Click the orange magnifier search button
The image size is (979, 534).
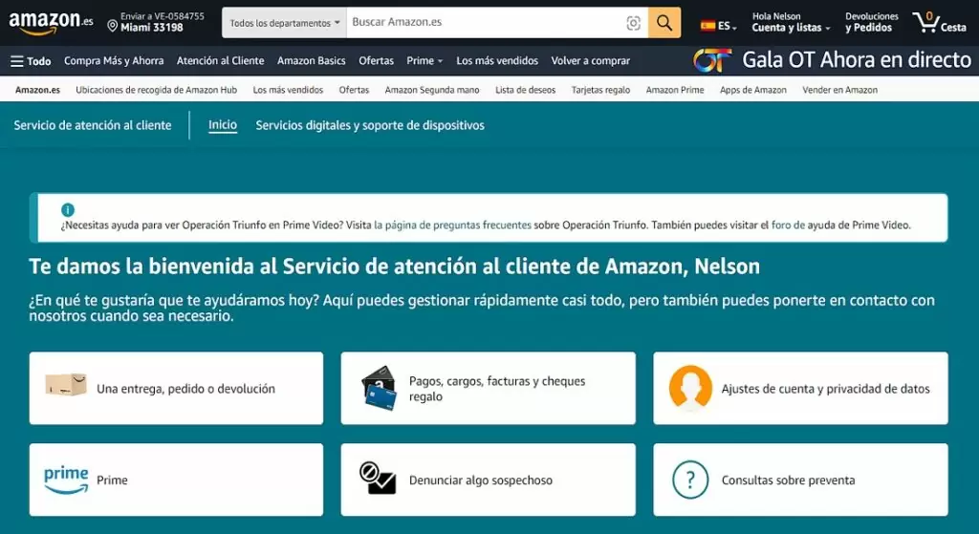(664, 23)
